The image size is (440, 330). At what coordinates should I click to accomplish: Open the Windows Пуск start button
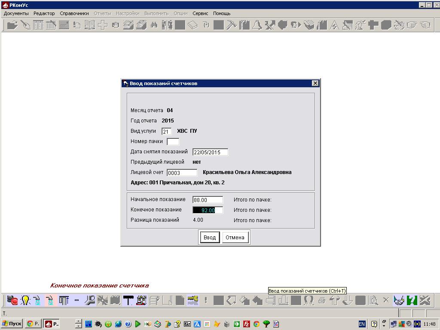12,324
